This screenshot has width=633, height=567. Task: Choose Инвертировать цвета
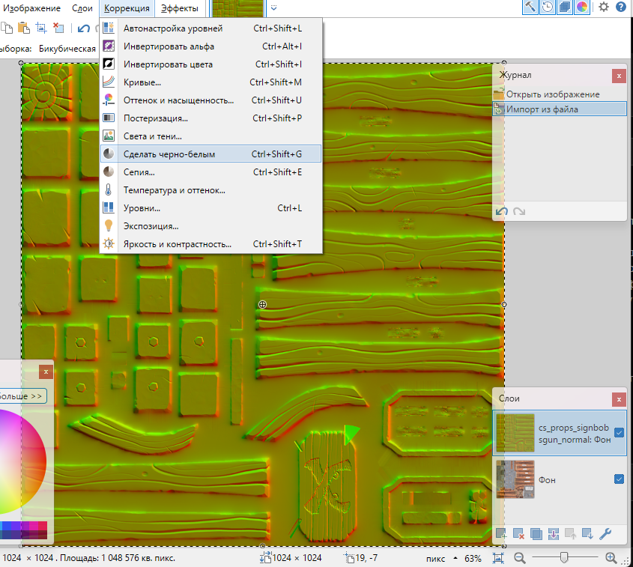pos(211,64)
